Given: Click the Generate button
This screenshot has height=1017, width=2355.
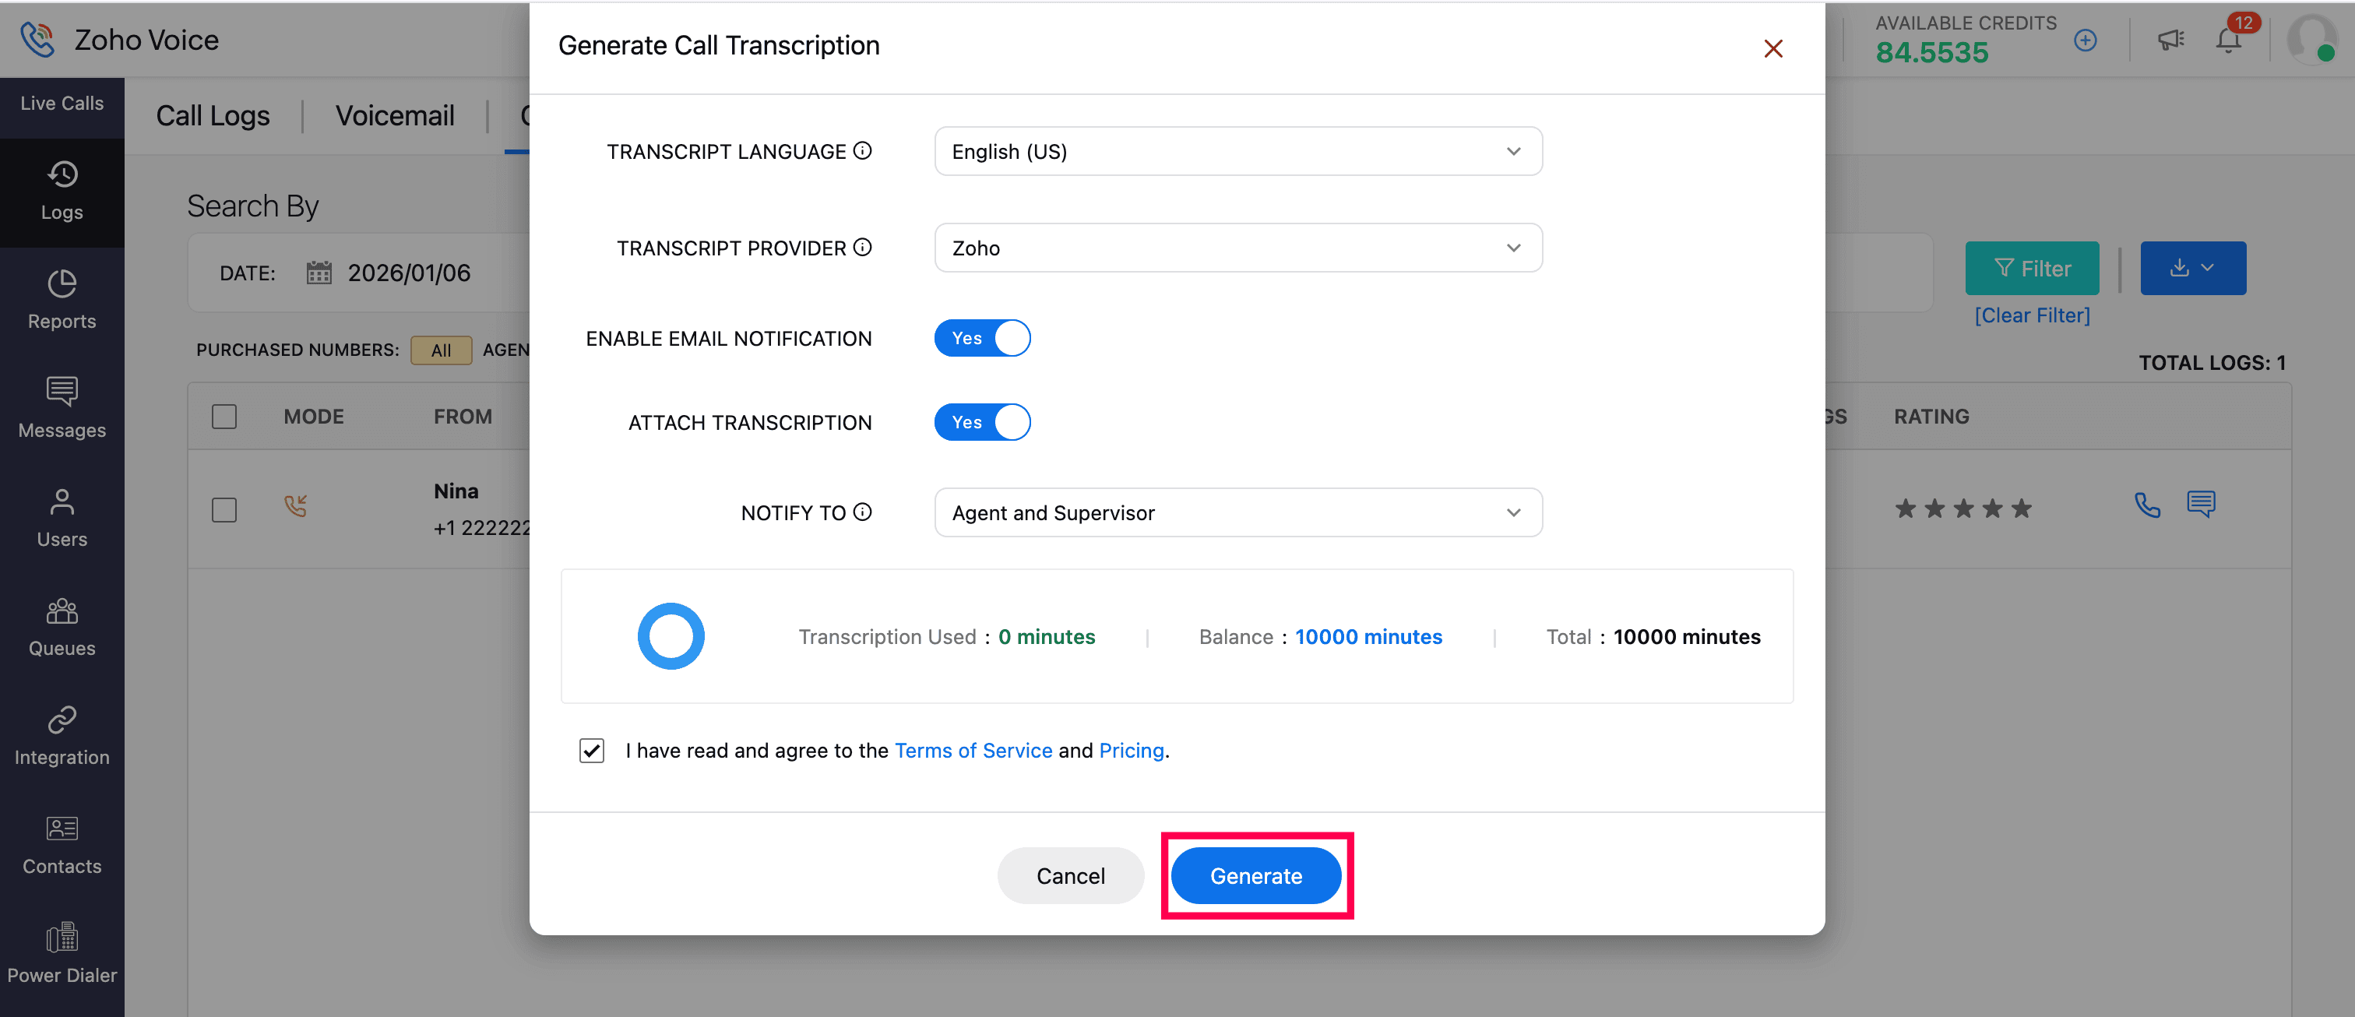Looking at the screenshot, I should pyautogui.click(x=1255, y=875).
